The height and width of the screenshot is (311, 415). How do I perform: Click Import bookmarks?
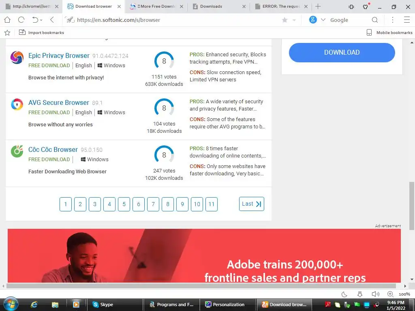(x=42, y=32)
